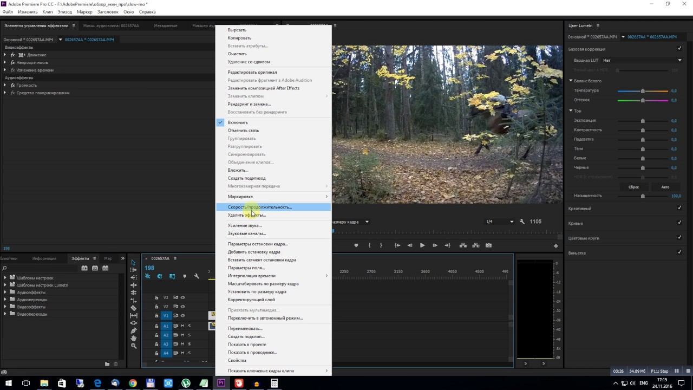693x390 pixels.
Task: Disable Basic Correction checkbox in Lumetri
Action: pyautogui.click(x=679, y=49)
